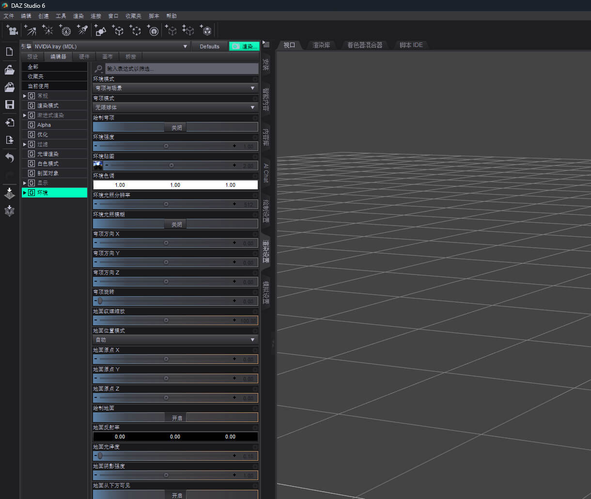
Task: Click the 穹顶旋转 slider handle
Action: 100,301
